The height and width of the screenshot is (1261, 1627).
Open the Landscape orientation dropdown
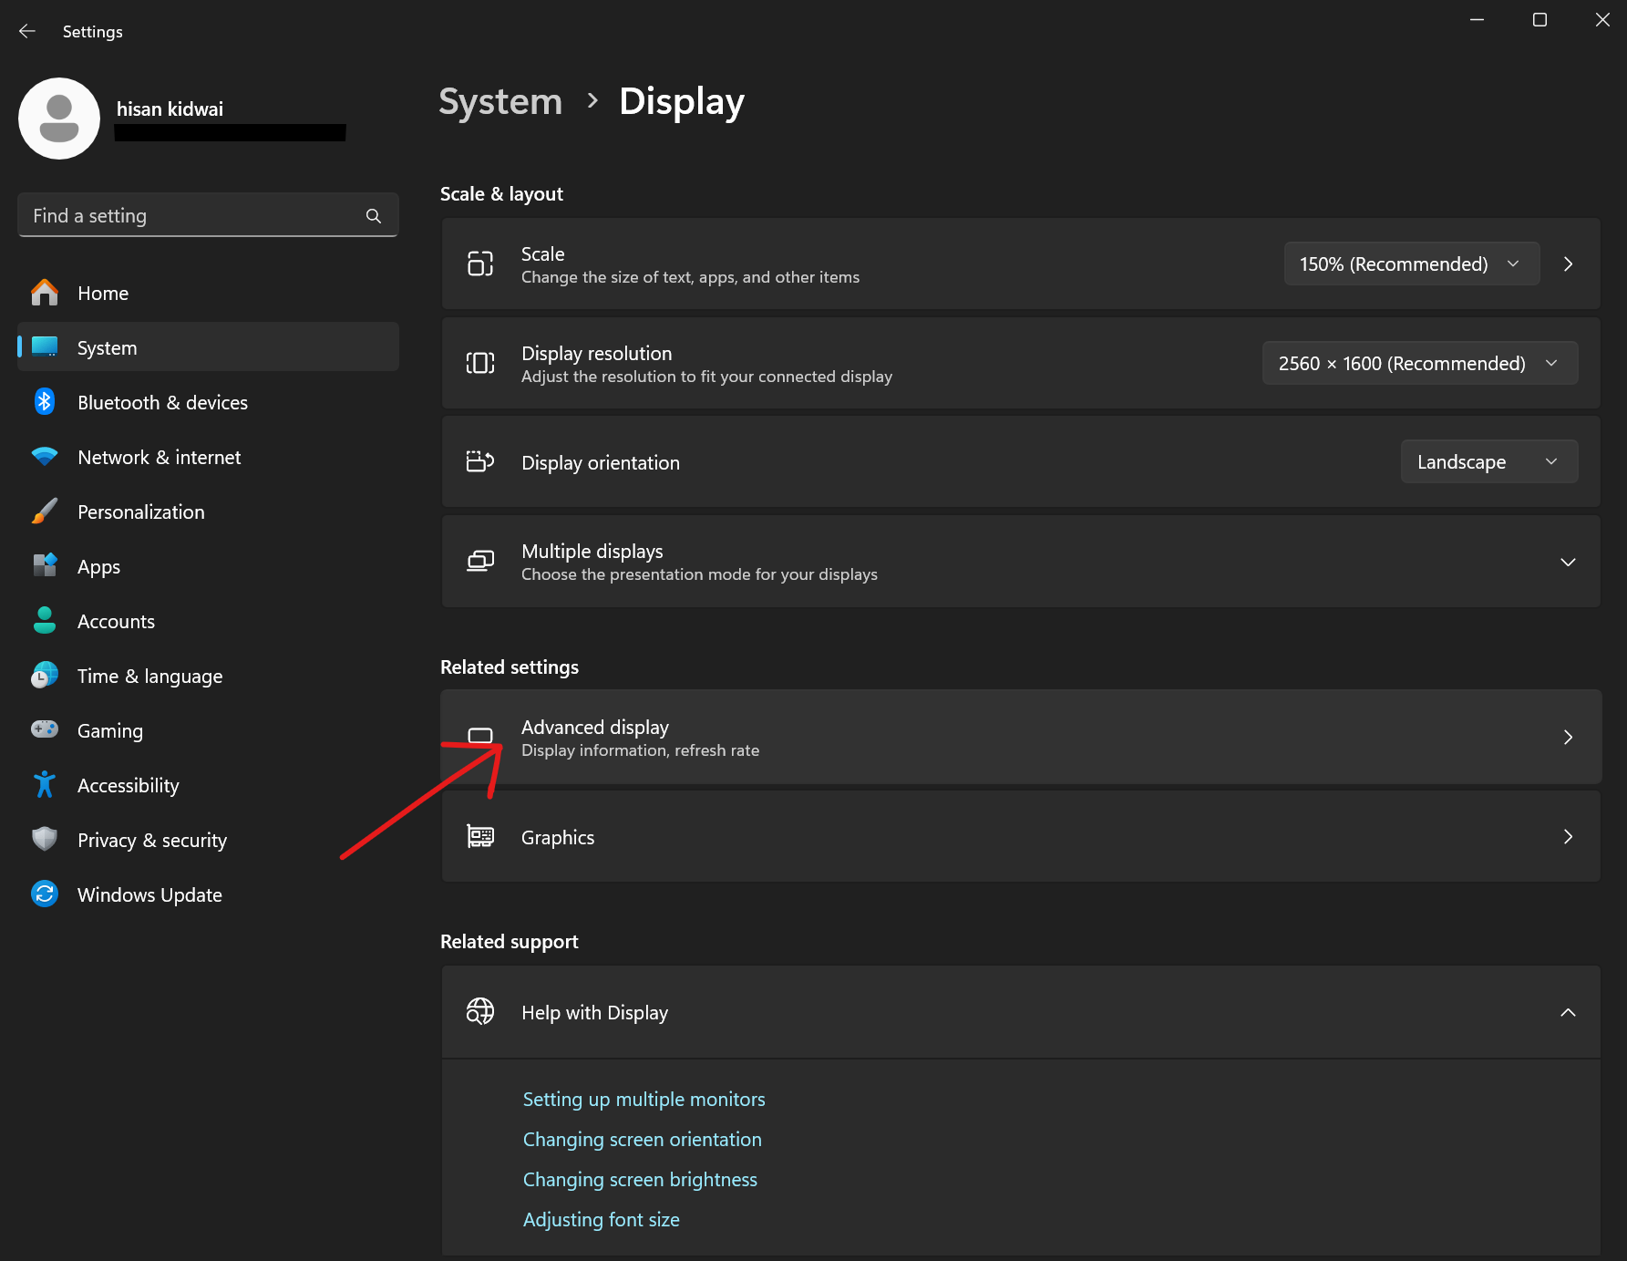[1488, 461]
